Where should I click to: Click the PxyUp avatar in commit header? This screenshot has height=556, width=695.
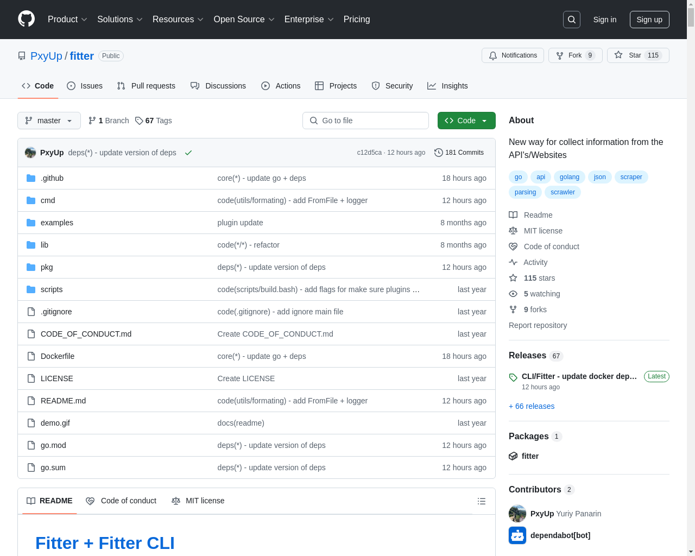30,153
